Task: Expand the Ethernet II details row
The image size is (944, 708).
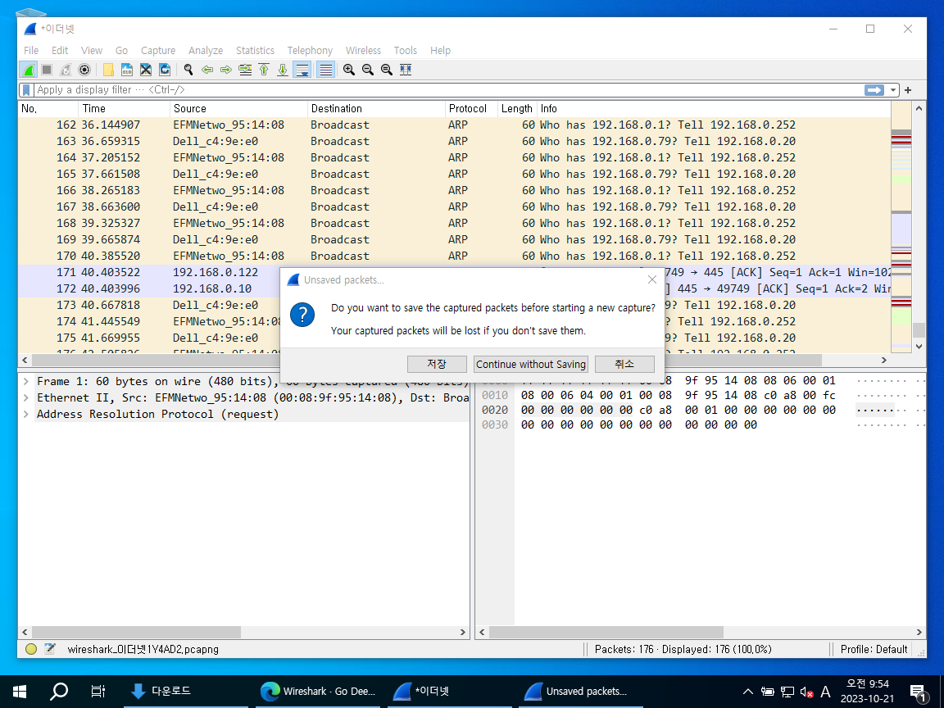Action: click(26, 397)
